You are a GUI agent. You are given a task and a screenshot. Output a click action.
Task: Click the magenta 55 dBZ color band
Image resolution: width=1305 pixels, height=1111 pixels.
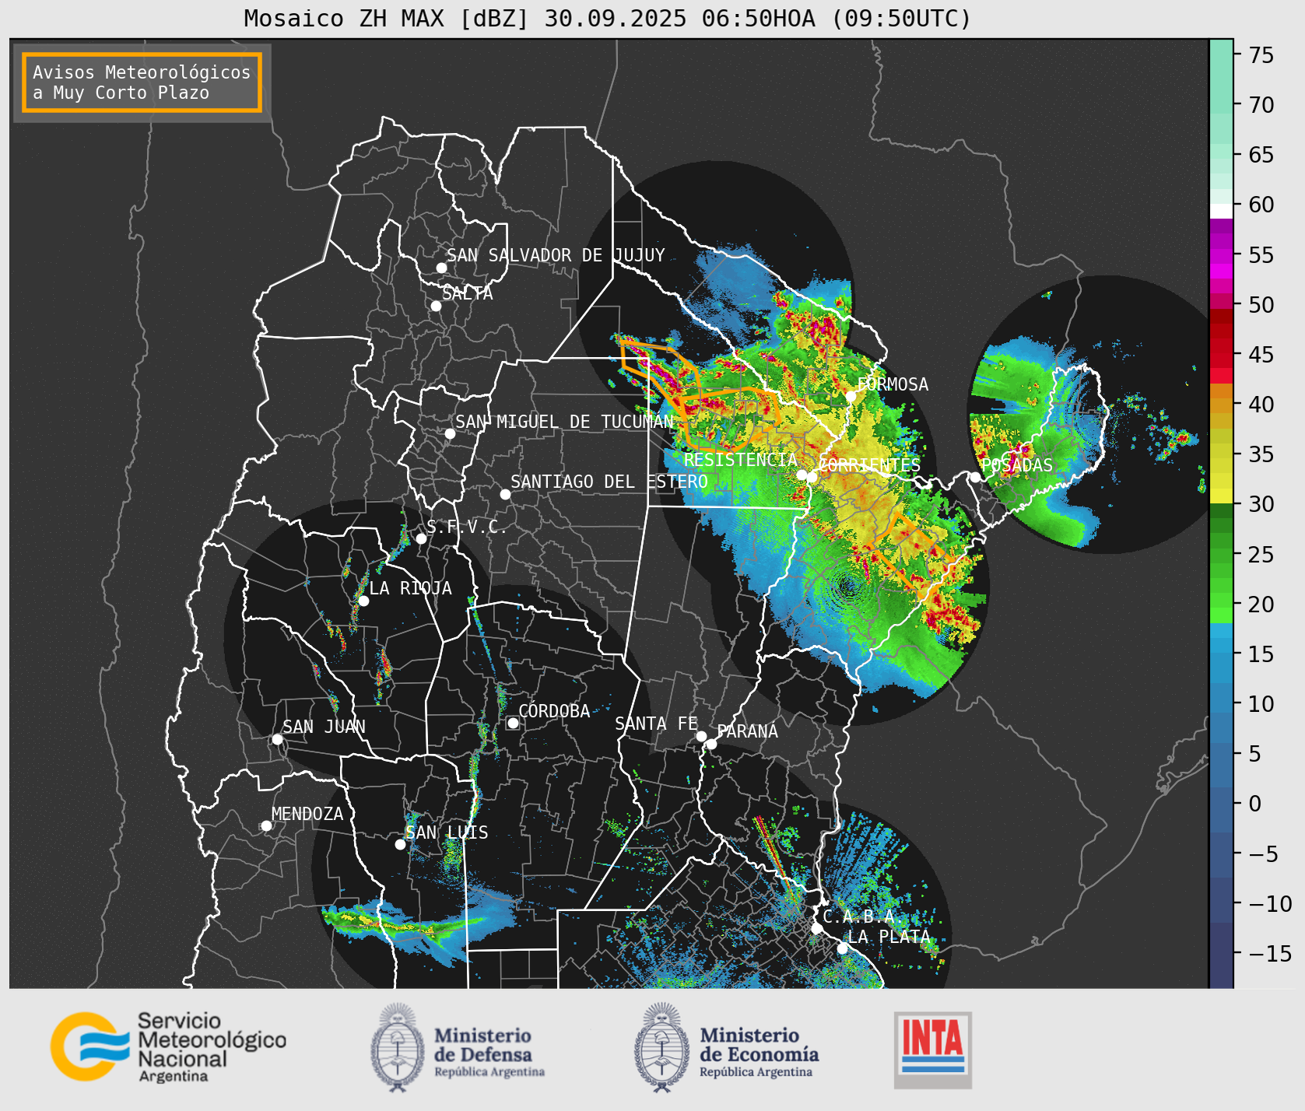pos(1221,255)
